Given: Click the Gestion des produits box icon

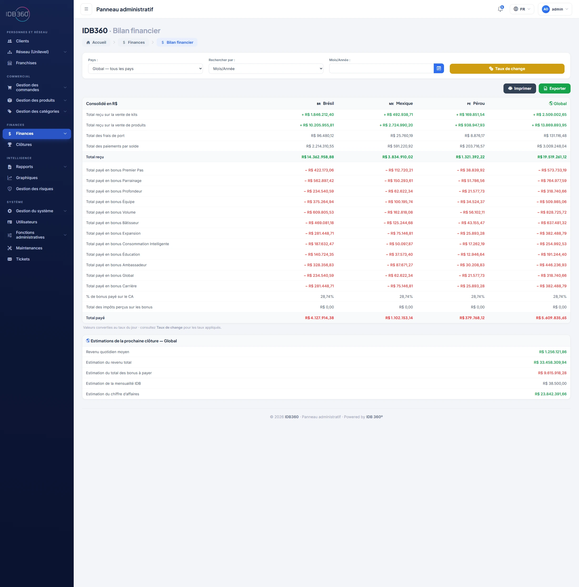Looking at the screenshot, I should (10, 100).
